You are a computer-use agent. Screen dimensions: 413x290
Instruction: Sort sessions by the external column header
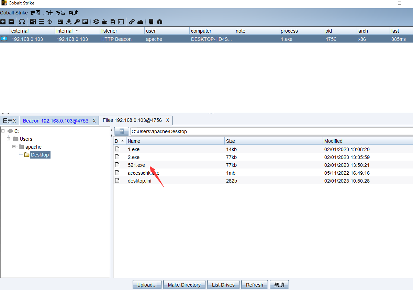click(x=32, y=31)
